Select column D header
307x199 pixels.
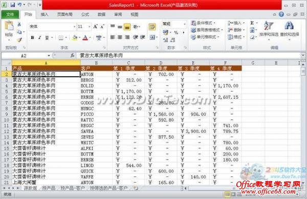click(x=161, y=63)
